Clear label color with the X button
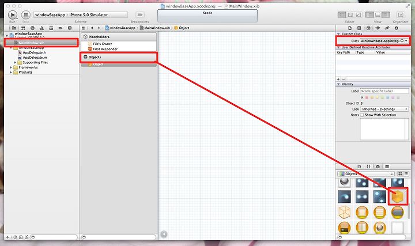Viewport: 415px width, 246px height. tap(362, 97)
